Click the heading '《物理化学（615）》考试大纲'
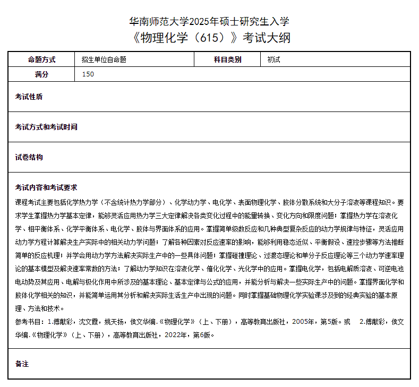The height and width of the screenshot is (387, 419). (210, 38)
